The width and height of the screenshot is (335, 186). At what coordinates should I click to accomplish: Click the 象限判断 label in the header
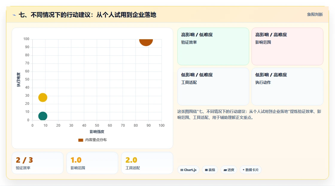[x=315, y=15]
